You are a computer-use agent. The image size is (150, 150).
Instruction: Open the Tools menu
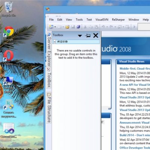(79, 19)
